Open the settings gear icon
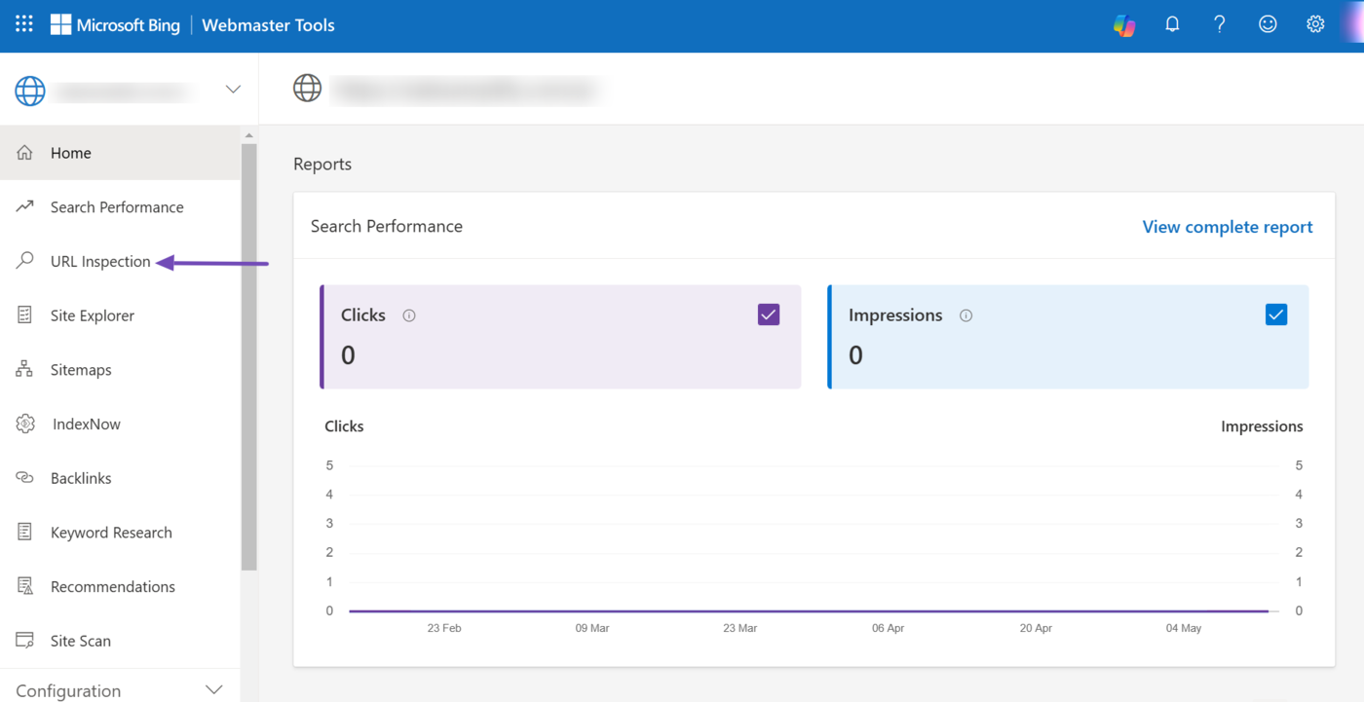The image size is (1364, 702). [1315, 25]
